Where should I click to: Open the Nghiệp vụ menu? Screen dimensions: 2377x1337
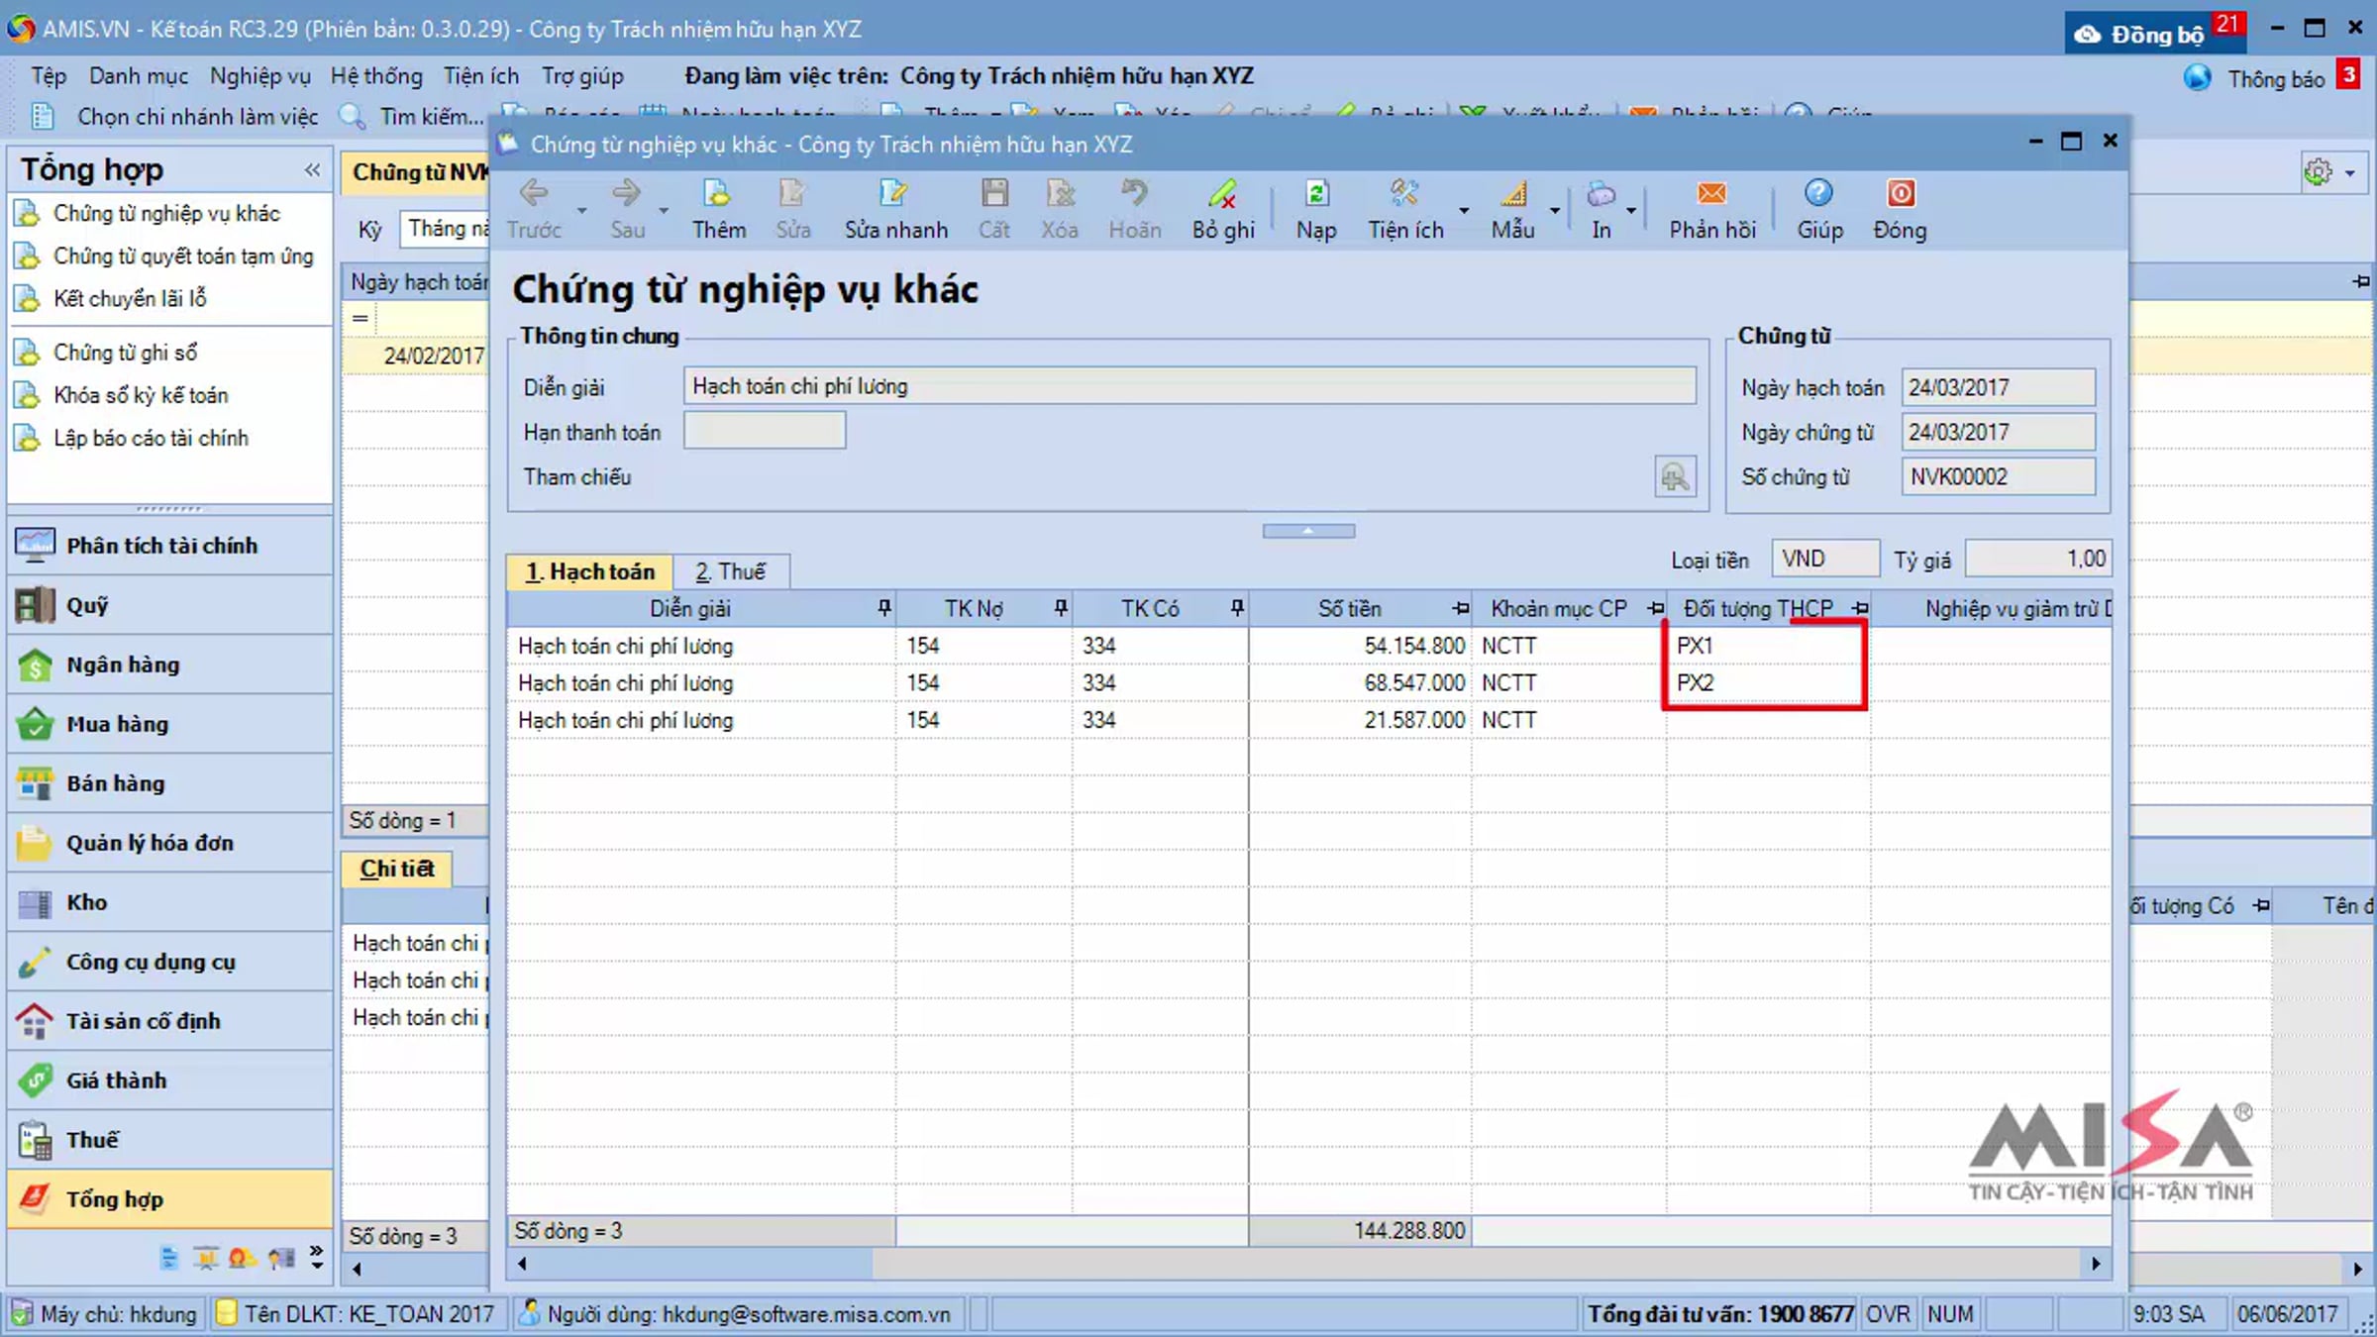[260, 76]
